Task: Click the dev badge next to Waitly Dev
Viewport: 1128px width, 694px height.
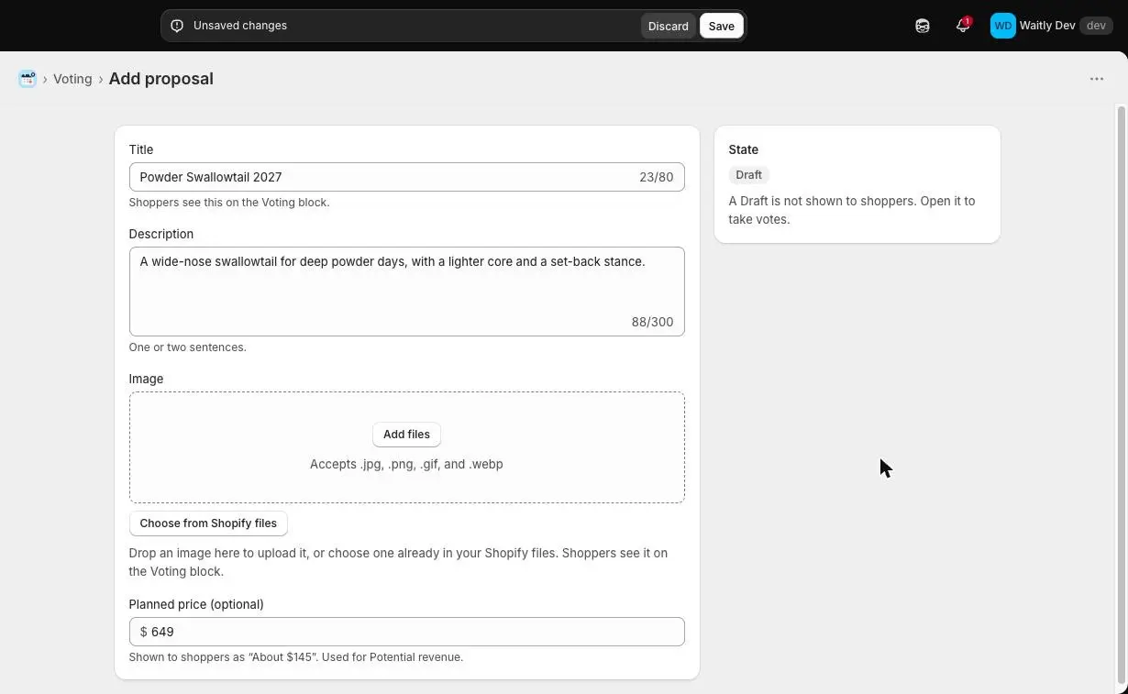Action: (x=1096, y=26)
